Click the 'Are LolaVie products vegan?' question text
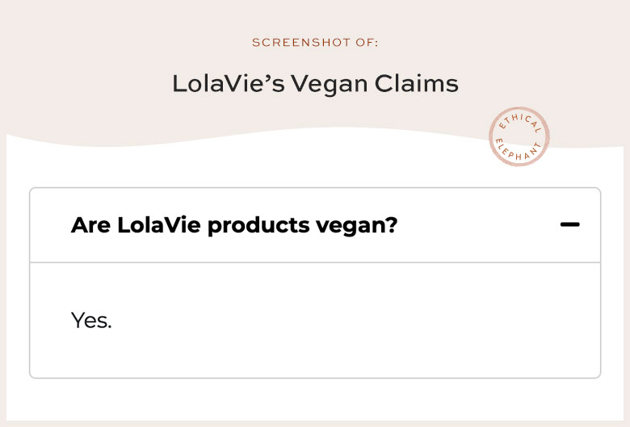Viewport: 630px width, 427px height. pos(234,225)
